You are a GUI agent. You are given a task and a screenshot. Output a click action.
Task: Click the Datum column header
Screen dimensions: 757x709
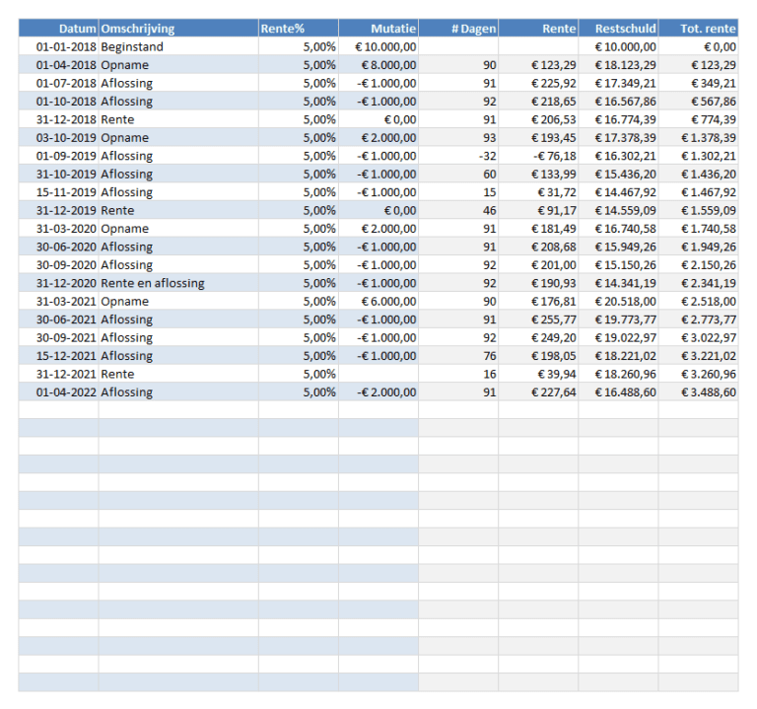click(x=77, y=29)
